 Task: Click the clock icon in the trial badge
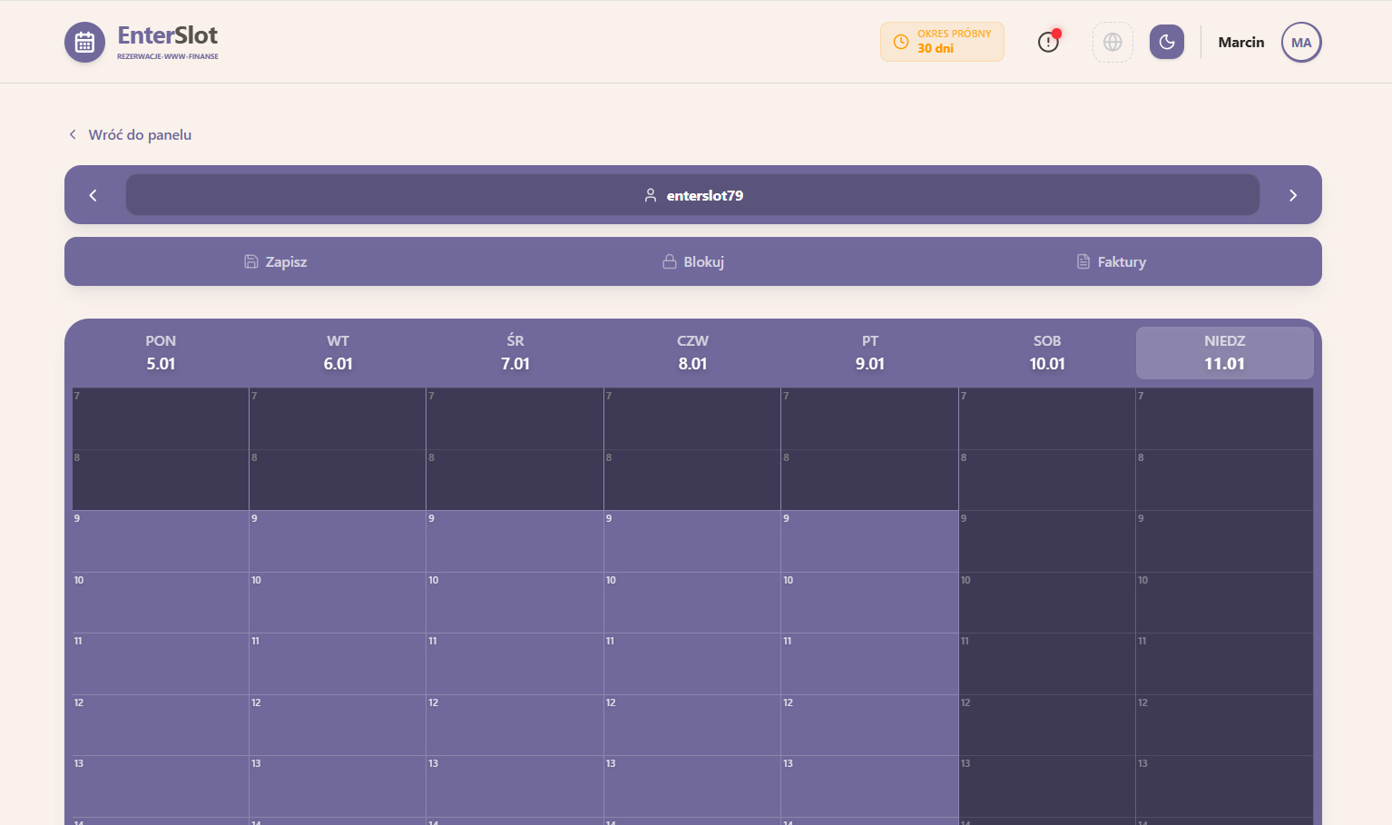[x=899, y=42]
